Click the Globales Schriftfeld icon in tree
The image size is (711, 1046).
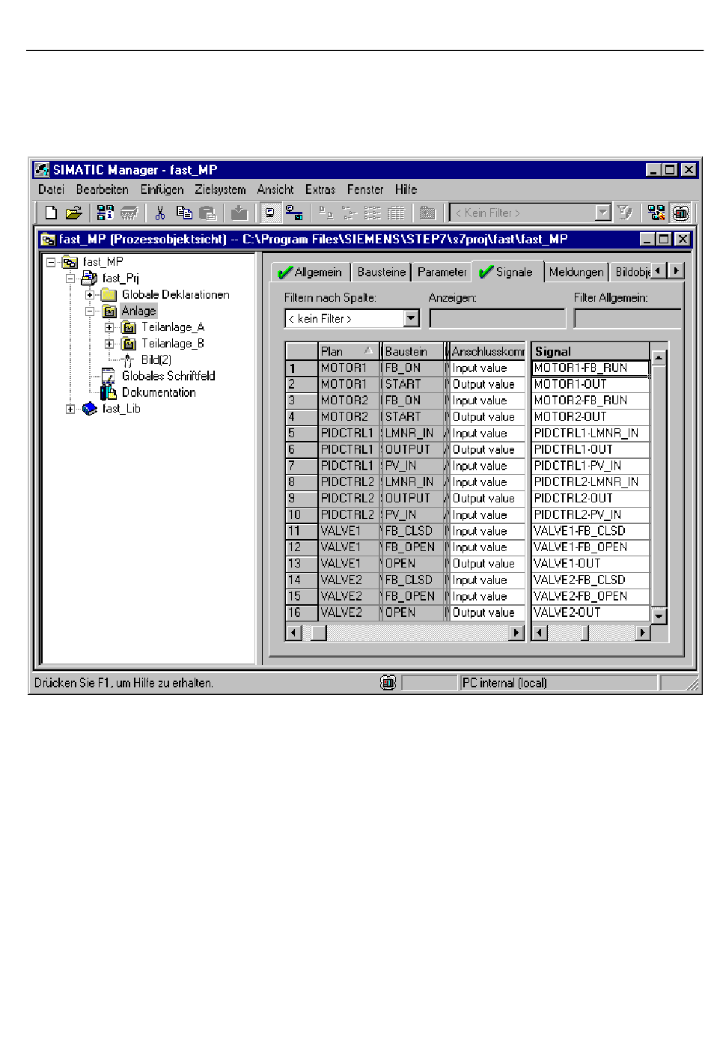pyautogui.click(x=109, y=376)
